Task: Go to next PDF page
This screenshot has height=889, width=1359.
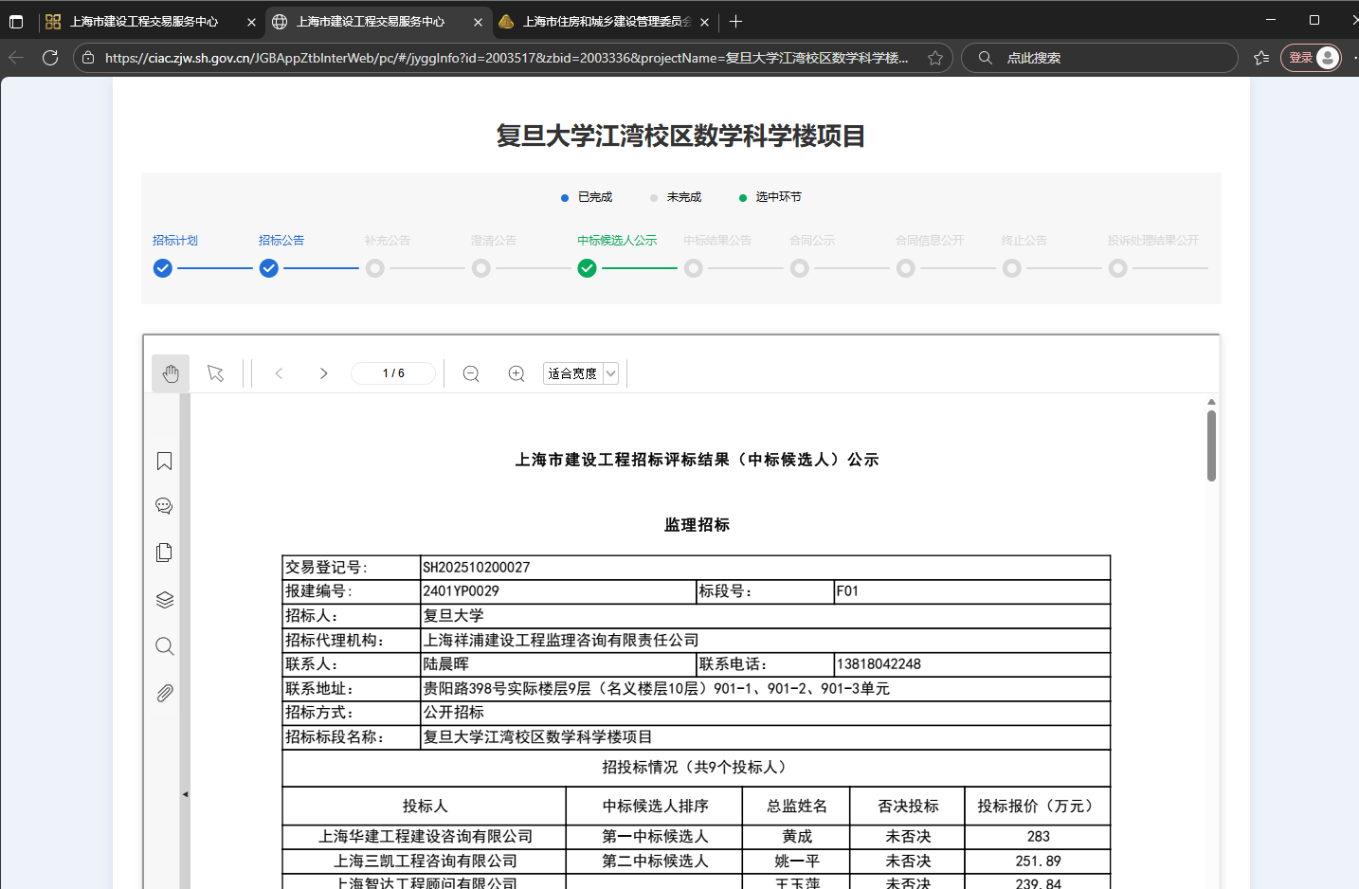Action: (323, 373)
